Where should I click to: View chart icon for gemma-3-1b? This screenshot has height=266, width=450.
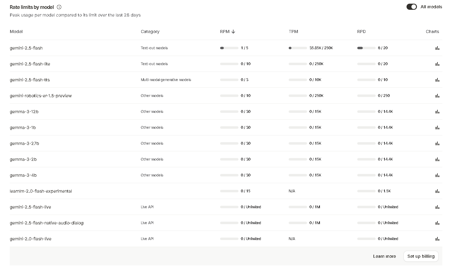point(437,127)
